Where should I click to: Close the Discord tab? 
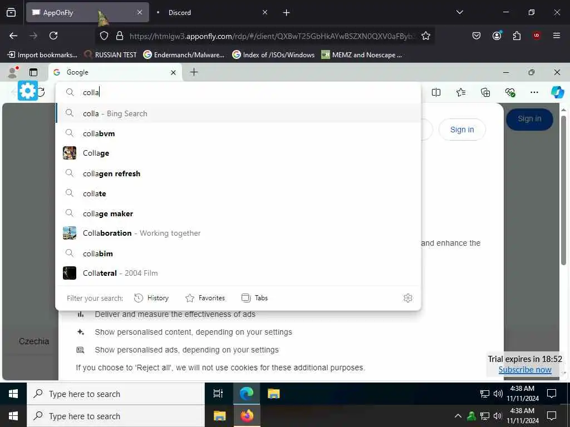(x=265, y=12)
